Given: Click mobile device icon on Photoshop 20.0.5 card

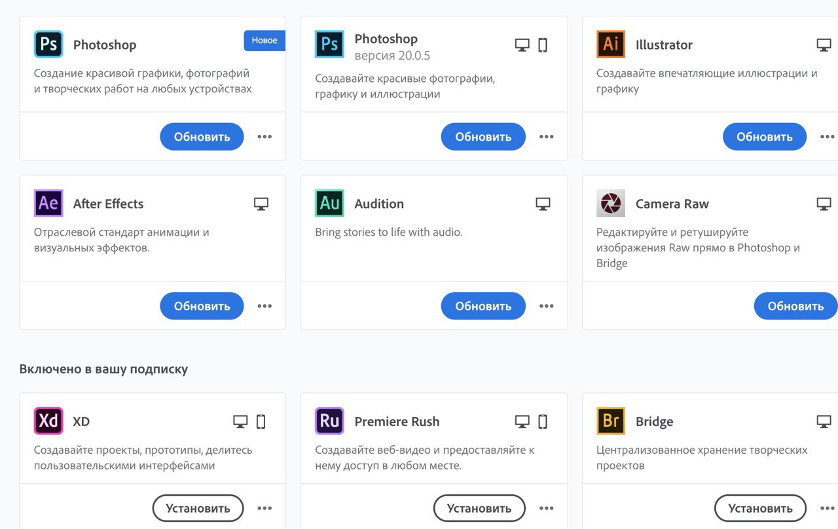Looking at the screenshot, I should click(x=543, y=45).
